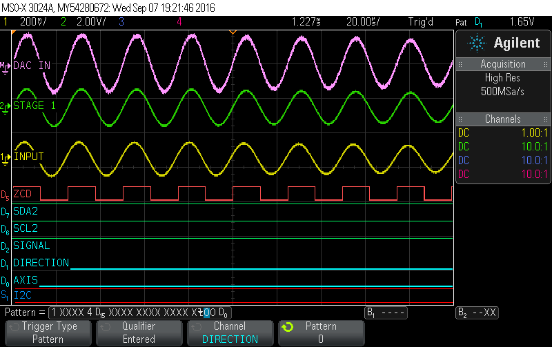Select the S1 I2C serial bus indicator
This screenshot has height=347, width=552.
click(x=6, y=296)
